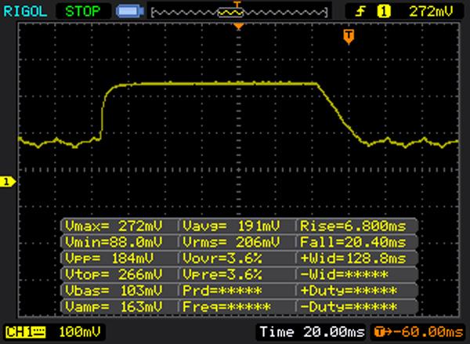This screenshot has width=470, height=344.
Task: Click the STOP run status indicator
Action: (x=83, y=12)
